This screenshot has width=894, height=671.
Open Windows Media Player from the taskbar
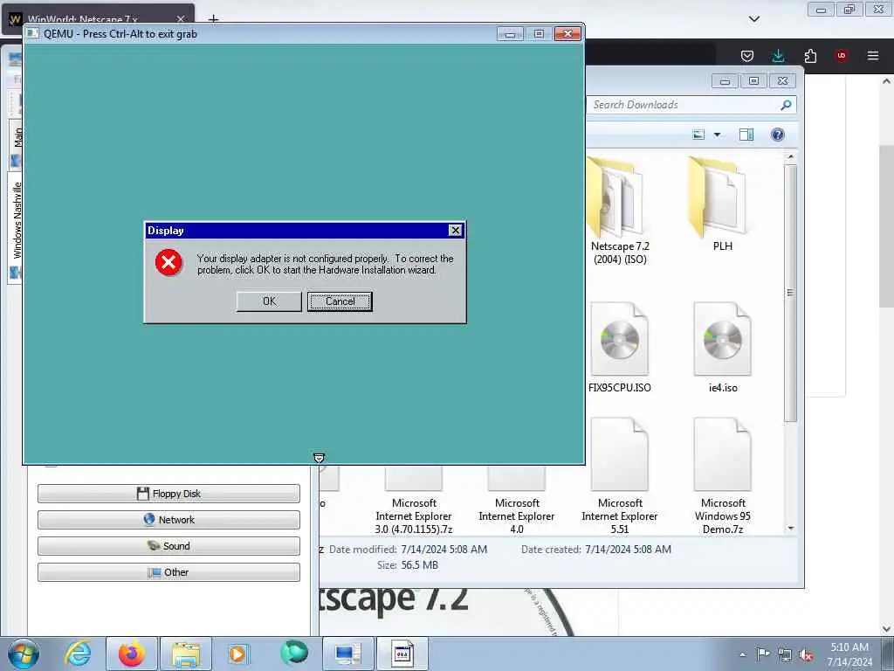click(x=237, y=654)
